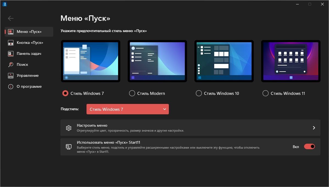Click the gear icon beside Настроить меню
Viewport: 329px width, 187px height.
coord(69,128)
